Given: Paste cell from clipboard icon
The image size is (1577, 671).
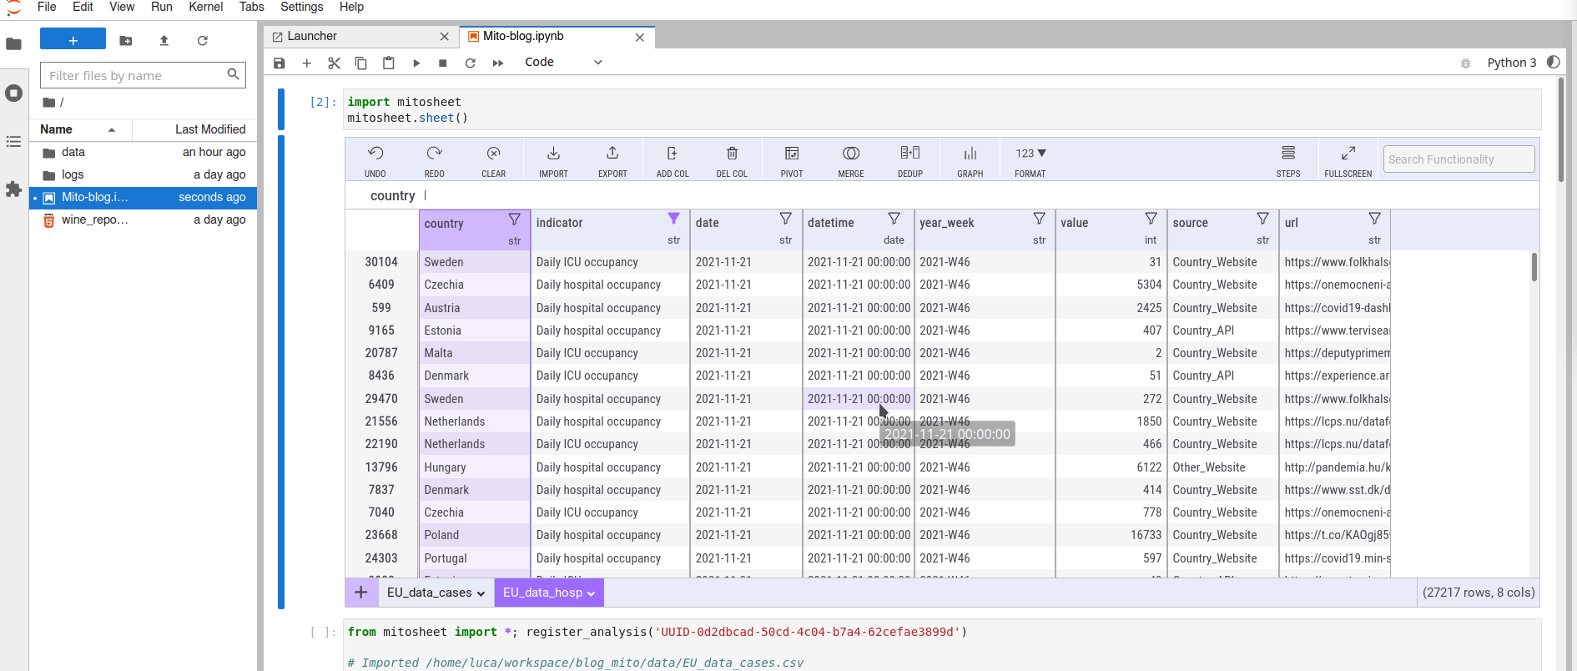Looking at the screenshot, I should tap(389, 63).
